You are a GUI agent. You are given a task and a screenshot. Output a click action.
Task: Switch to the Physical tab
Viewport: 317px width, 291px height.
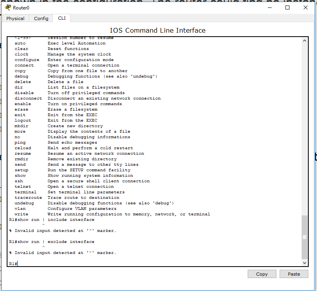pyautogui.click(x=15, y=19)
